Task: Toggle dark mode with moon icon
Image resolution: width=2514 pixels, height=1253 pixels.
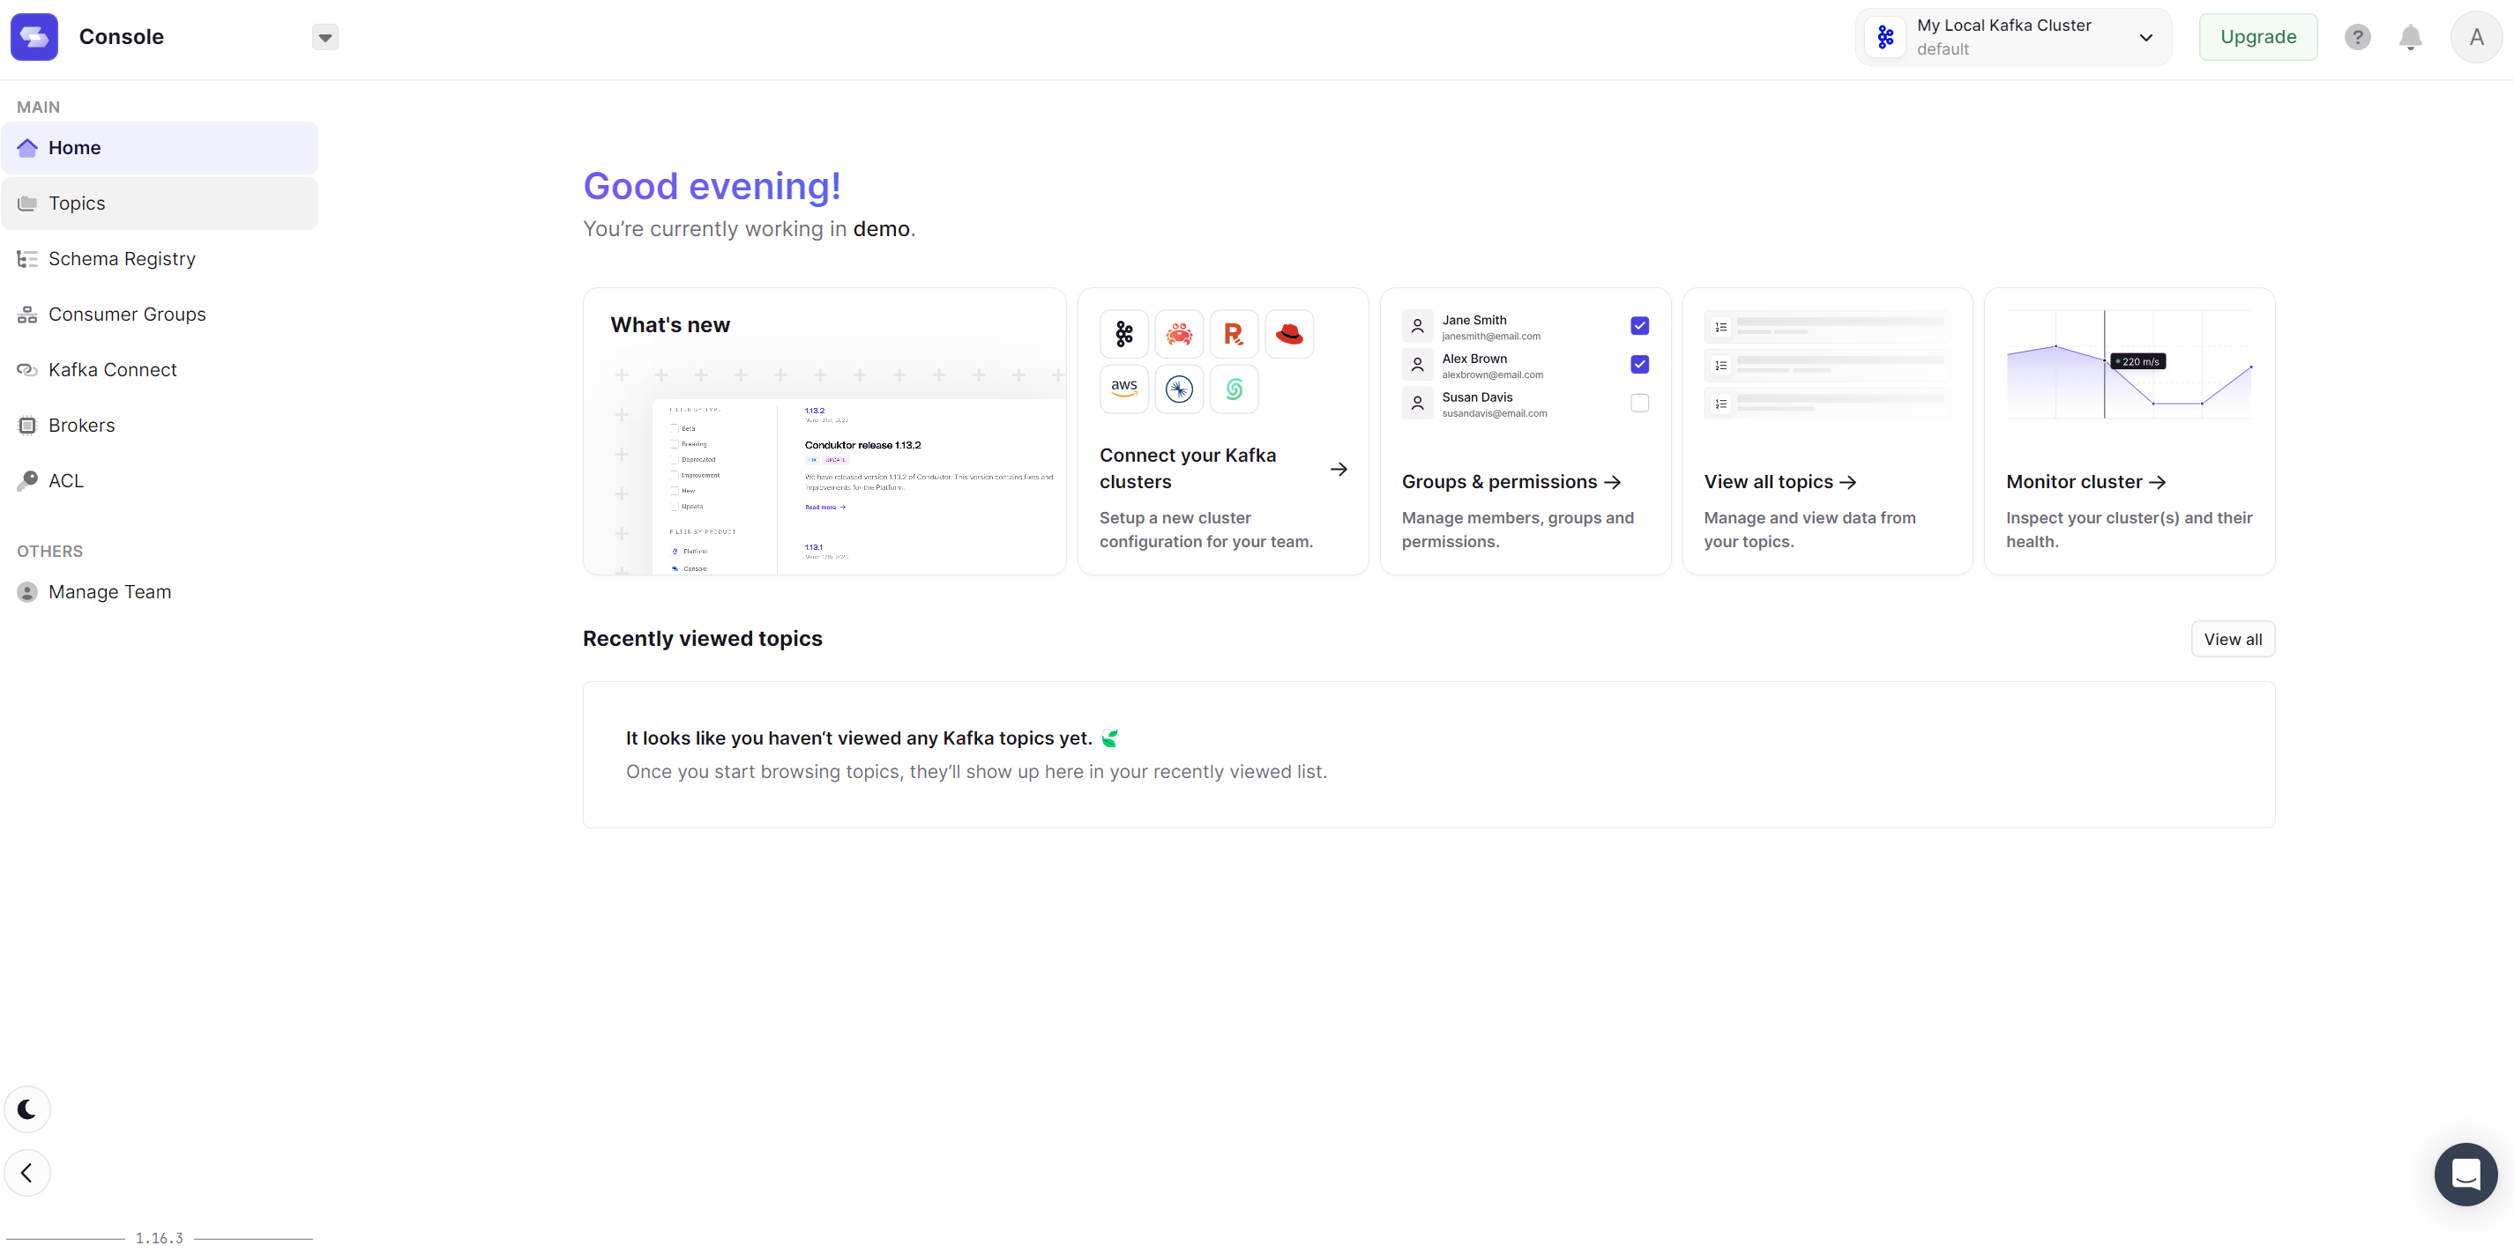Action: pyautogui.click(x=27, y=1108)
